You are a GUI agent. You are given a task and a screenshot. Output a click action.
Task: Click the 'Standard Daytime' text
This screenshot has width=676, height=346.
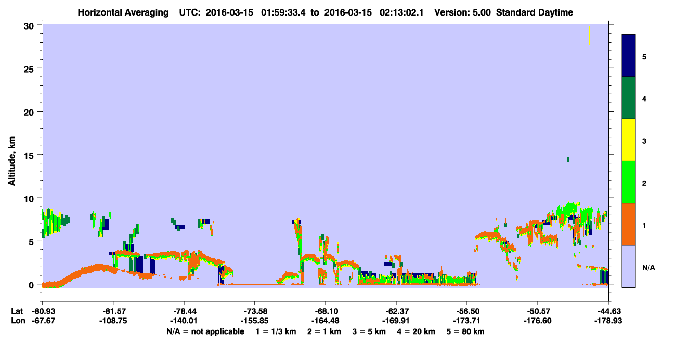pyautogui.click(x=535, y=12)
